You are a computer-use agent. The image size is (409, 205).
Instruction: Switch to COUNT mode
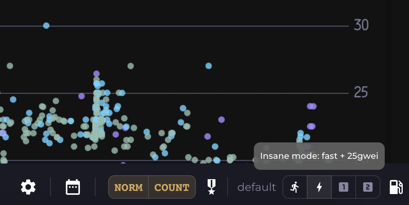coord(172,187)
